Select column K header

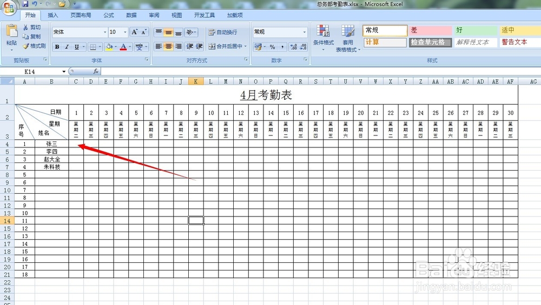point(196,82)
